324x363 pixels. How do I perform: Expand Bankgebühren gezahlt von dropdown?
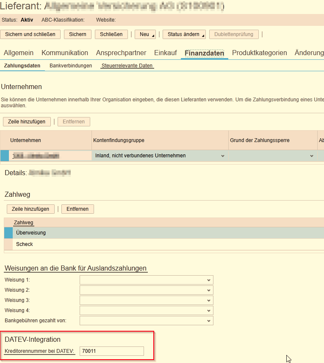click(147, 321)
